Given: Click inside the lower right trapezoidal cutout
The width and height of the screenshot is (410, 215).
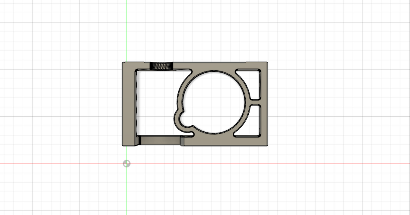Looking at the screenshot, I should click(x=251, y=122).
